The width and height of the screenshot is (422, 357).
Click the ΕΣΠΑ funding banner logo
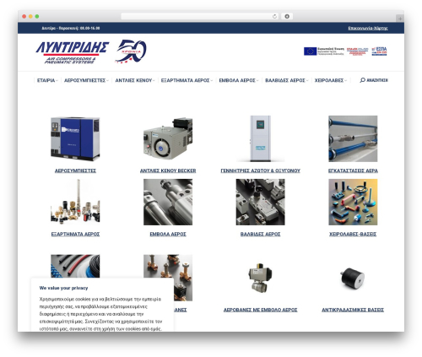click(379, 51)
